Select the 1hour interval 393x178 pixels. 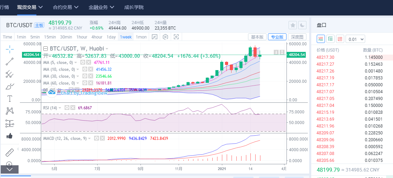(x=82, y=37)
